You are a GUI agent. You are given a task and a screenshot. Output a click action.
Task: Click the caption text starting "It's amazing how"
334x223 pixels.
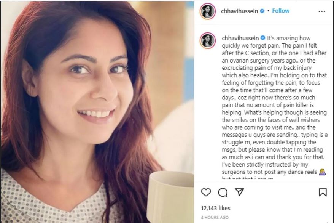click(275, 105)
